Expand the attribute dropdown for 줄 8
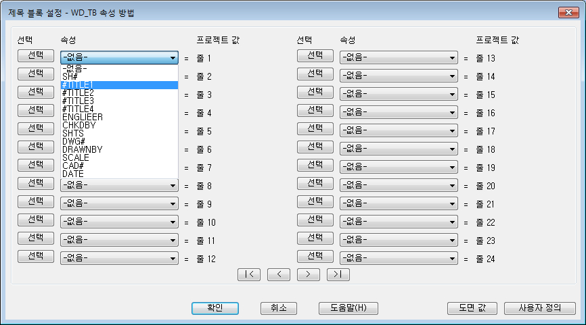The height and width of the screenshot is (325, 586). [119, 185]
